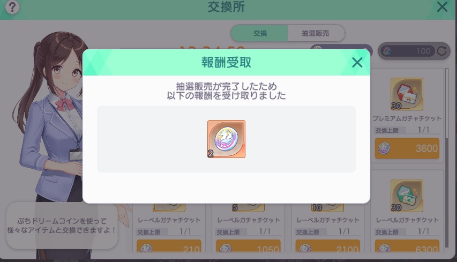The width and height of the screenshot is (457, 262).
Task: Switch to the 交換 tab
Action: [x=259, y=33]
